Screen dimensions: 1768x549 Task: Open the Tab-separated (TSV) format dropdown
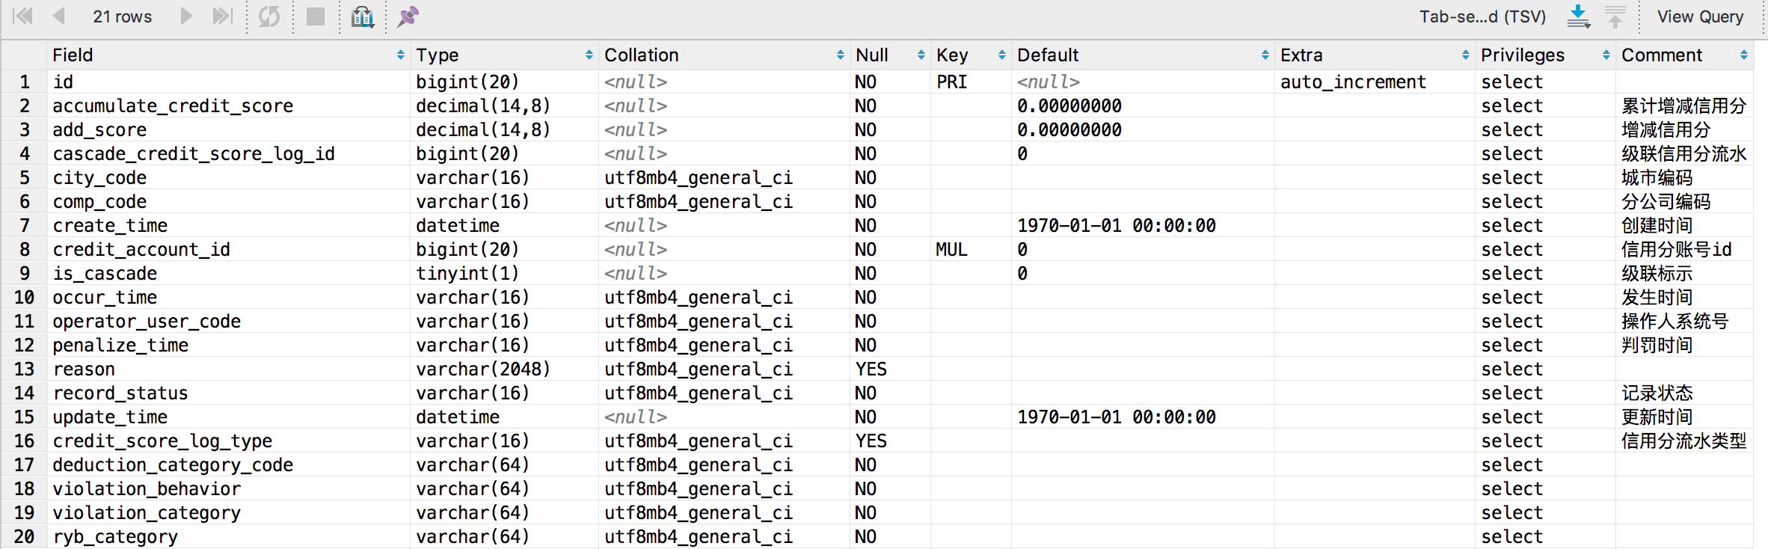coord(1482,16)
